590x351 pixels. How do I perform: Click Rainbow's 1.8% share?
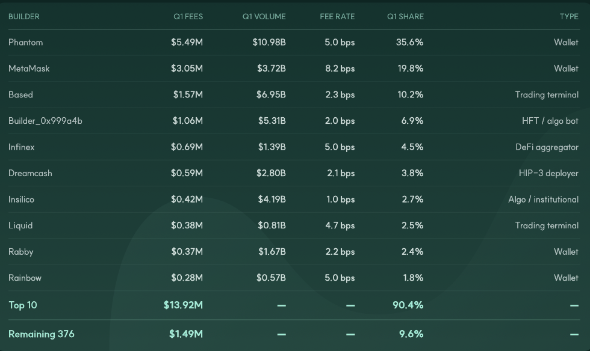pyautogui.click(x=413, y=278)
